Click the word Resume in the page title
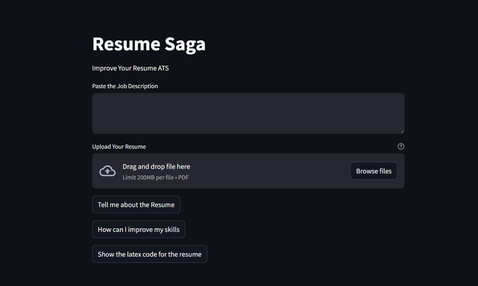478x286 pixels. pyautogui.click(x=126, y=44)
